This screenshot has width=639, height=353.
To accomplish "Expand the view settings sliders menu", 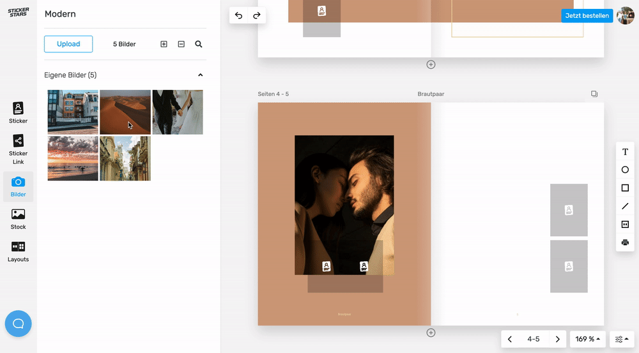I will pos(622,339).
